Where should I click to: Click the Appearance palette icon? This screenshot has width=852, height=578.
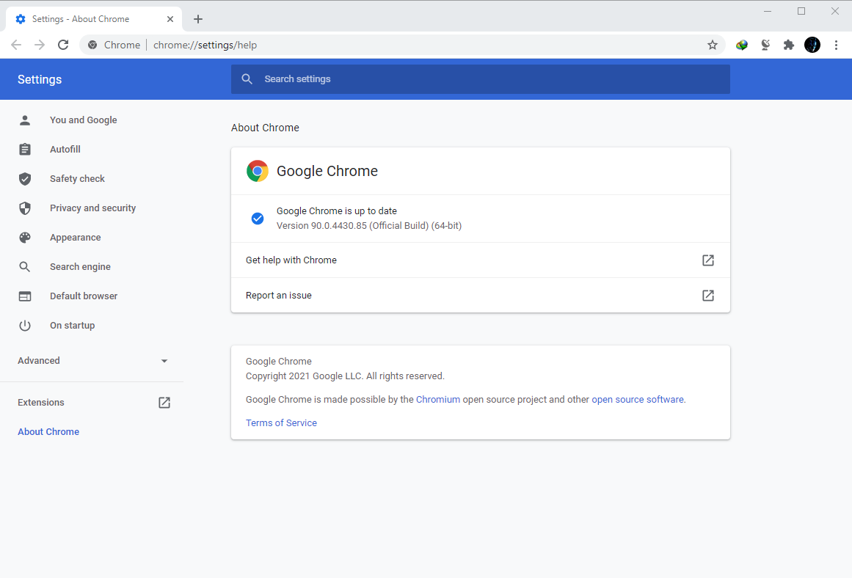click(x=25, y=238)
